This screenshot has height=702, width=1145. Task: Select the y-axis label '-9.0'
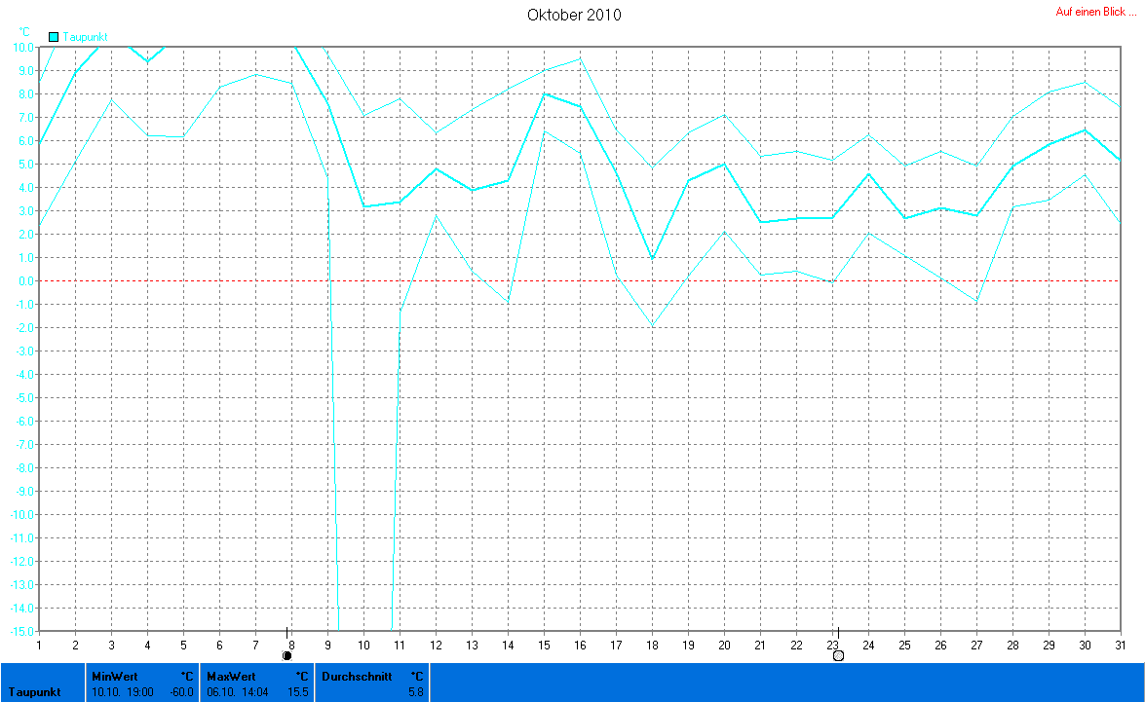click(x=24, y=491)
